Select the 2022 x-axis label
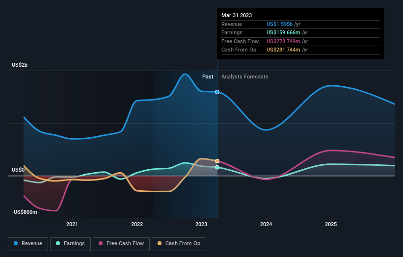 137,225
